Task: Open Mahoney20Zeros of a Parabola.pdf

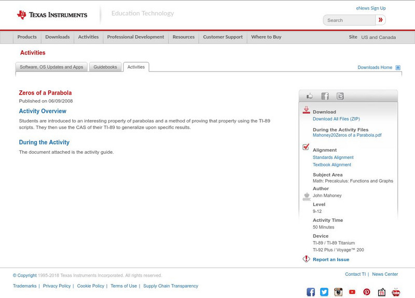Action: pos(347,135)
